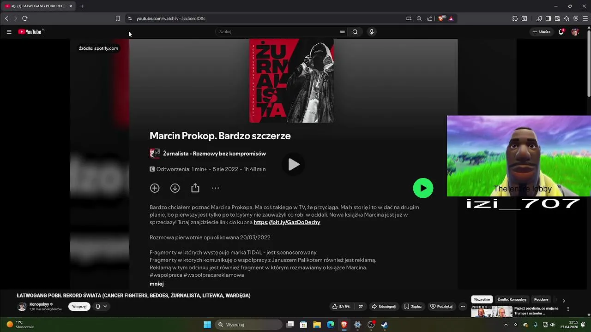Screen dimensions: 591x332
Task: Reload the page with the refresh icon
Action: (x=25, y=18)
